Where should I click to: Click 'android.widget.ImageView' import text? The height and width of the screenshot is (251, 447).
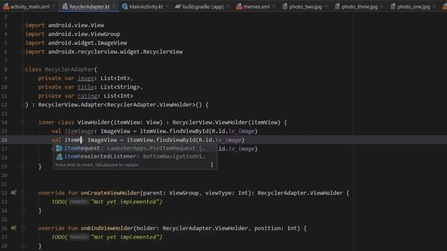(x=87, y=43)
